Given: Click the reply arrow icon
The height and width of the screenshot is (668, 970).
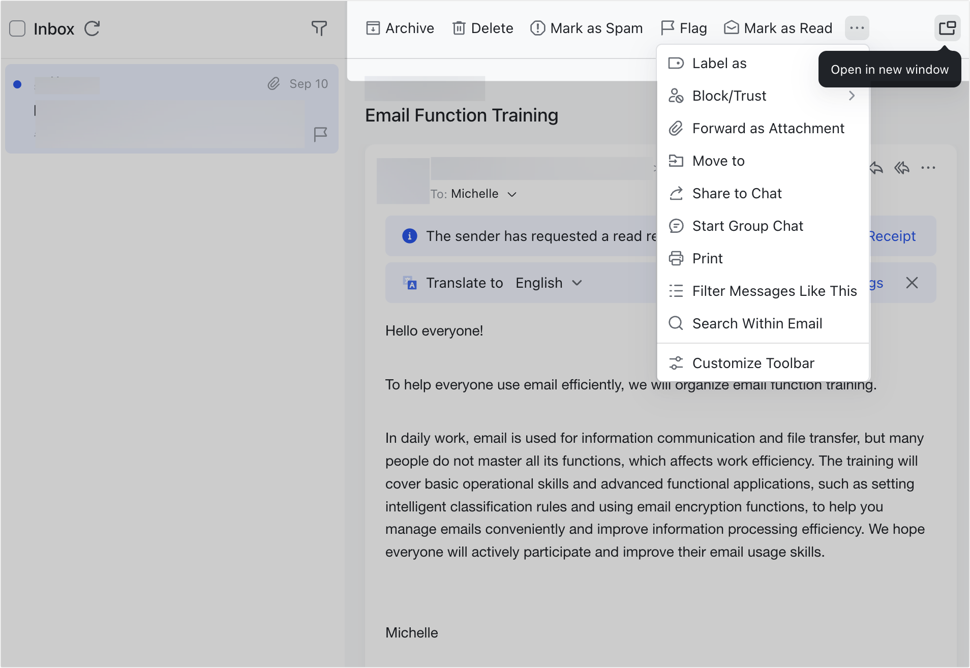Looking at the screenshot, I should click(x=876, y=168).
